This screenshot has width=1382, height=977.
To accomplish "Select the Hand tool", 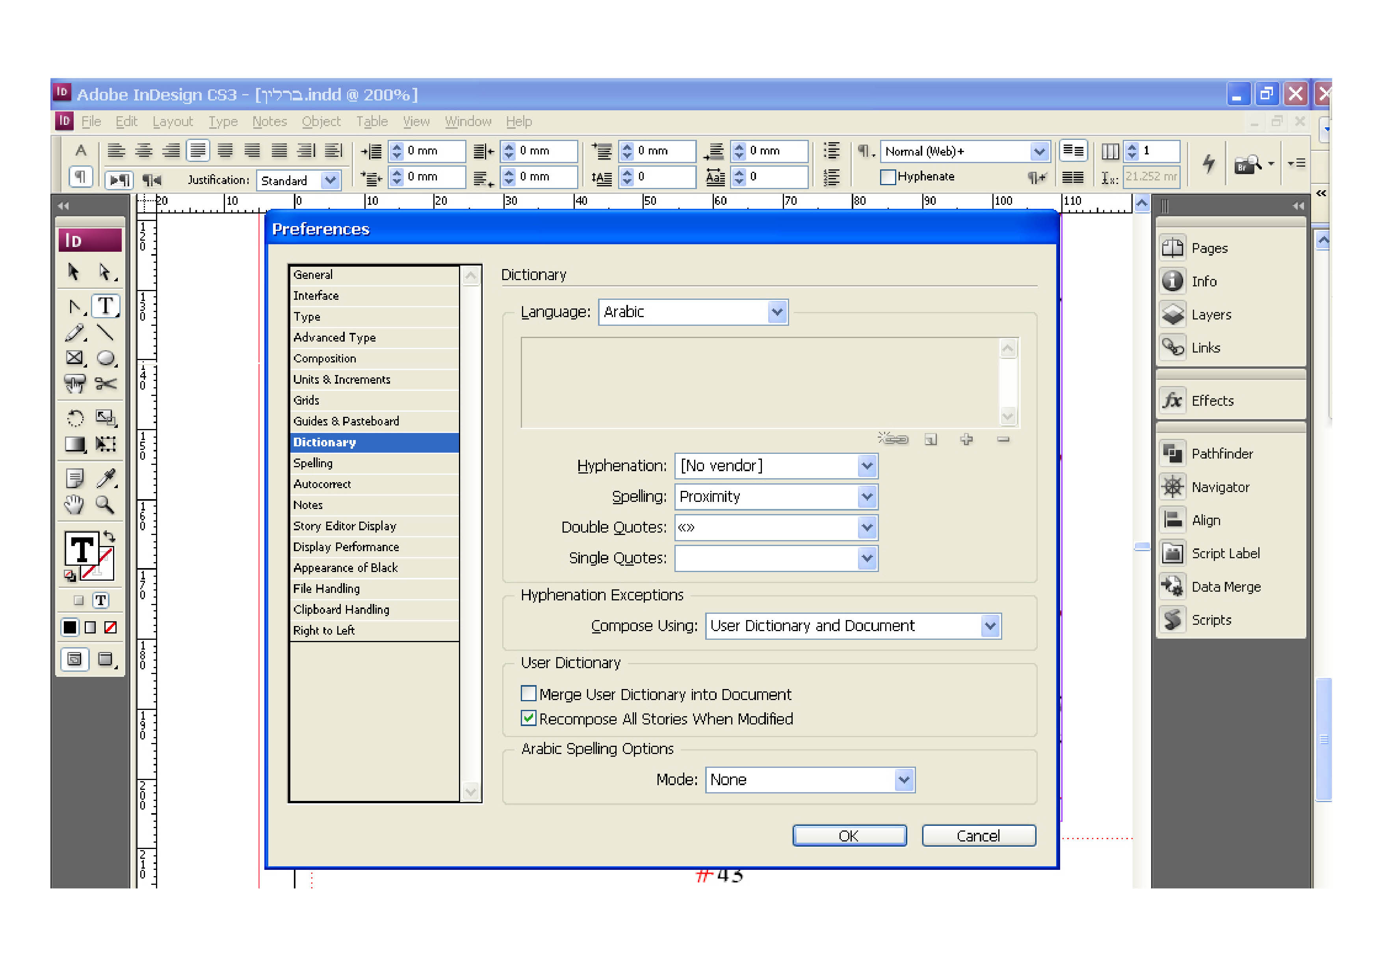I will (x=74, y=504).
